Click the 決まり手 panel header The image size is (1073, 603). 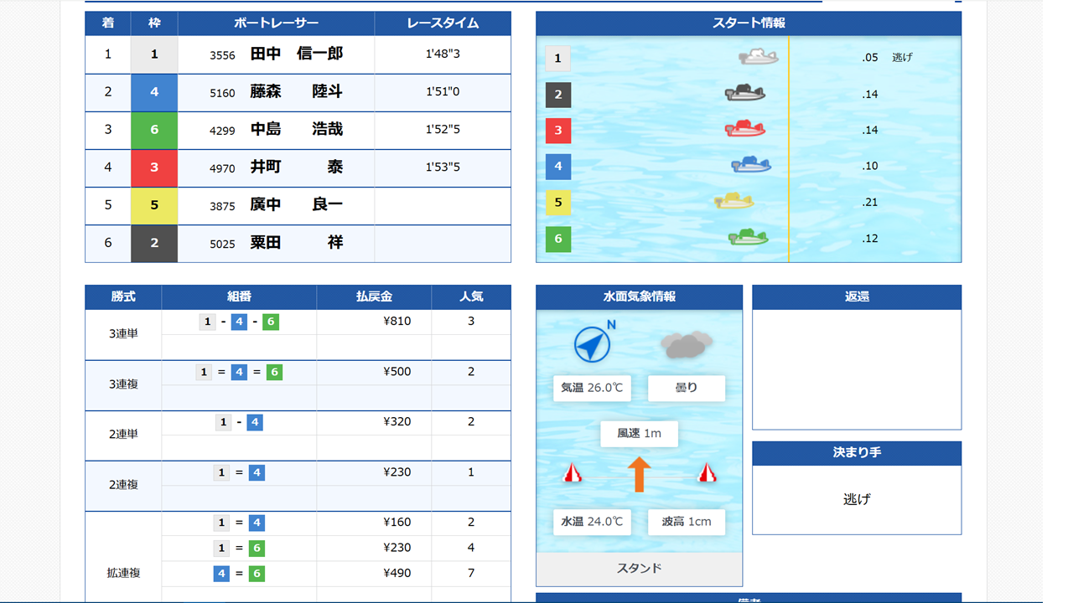[857, 452]
